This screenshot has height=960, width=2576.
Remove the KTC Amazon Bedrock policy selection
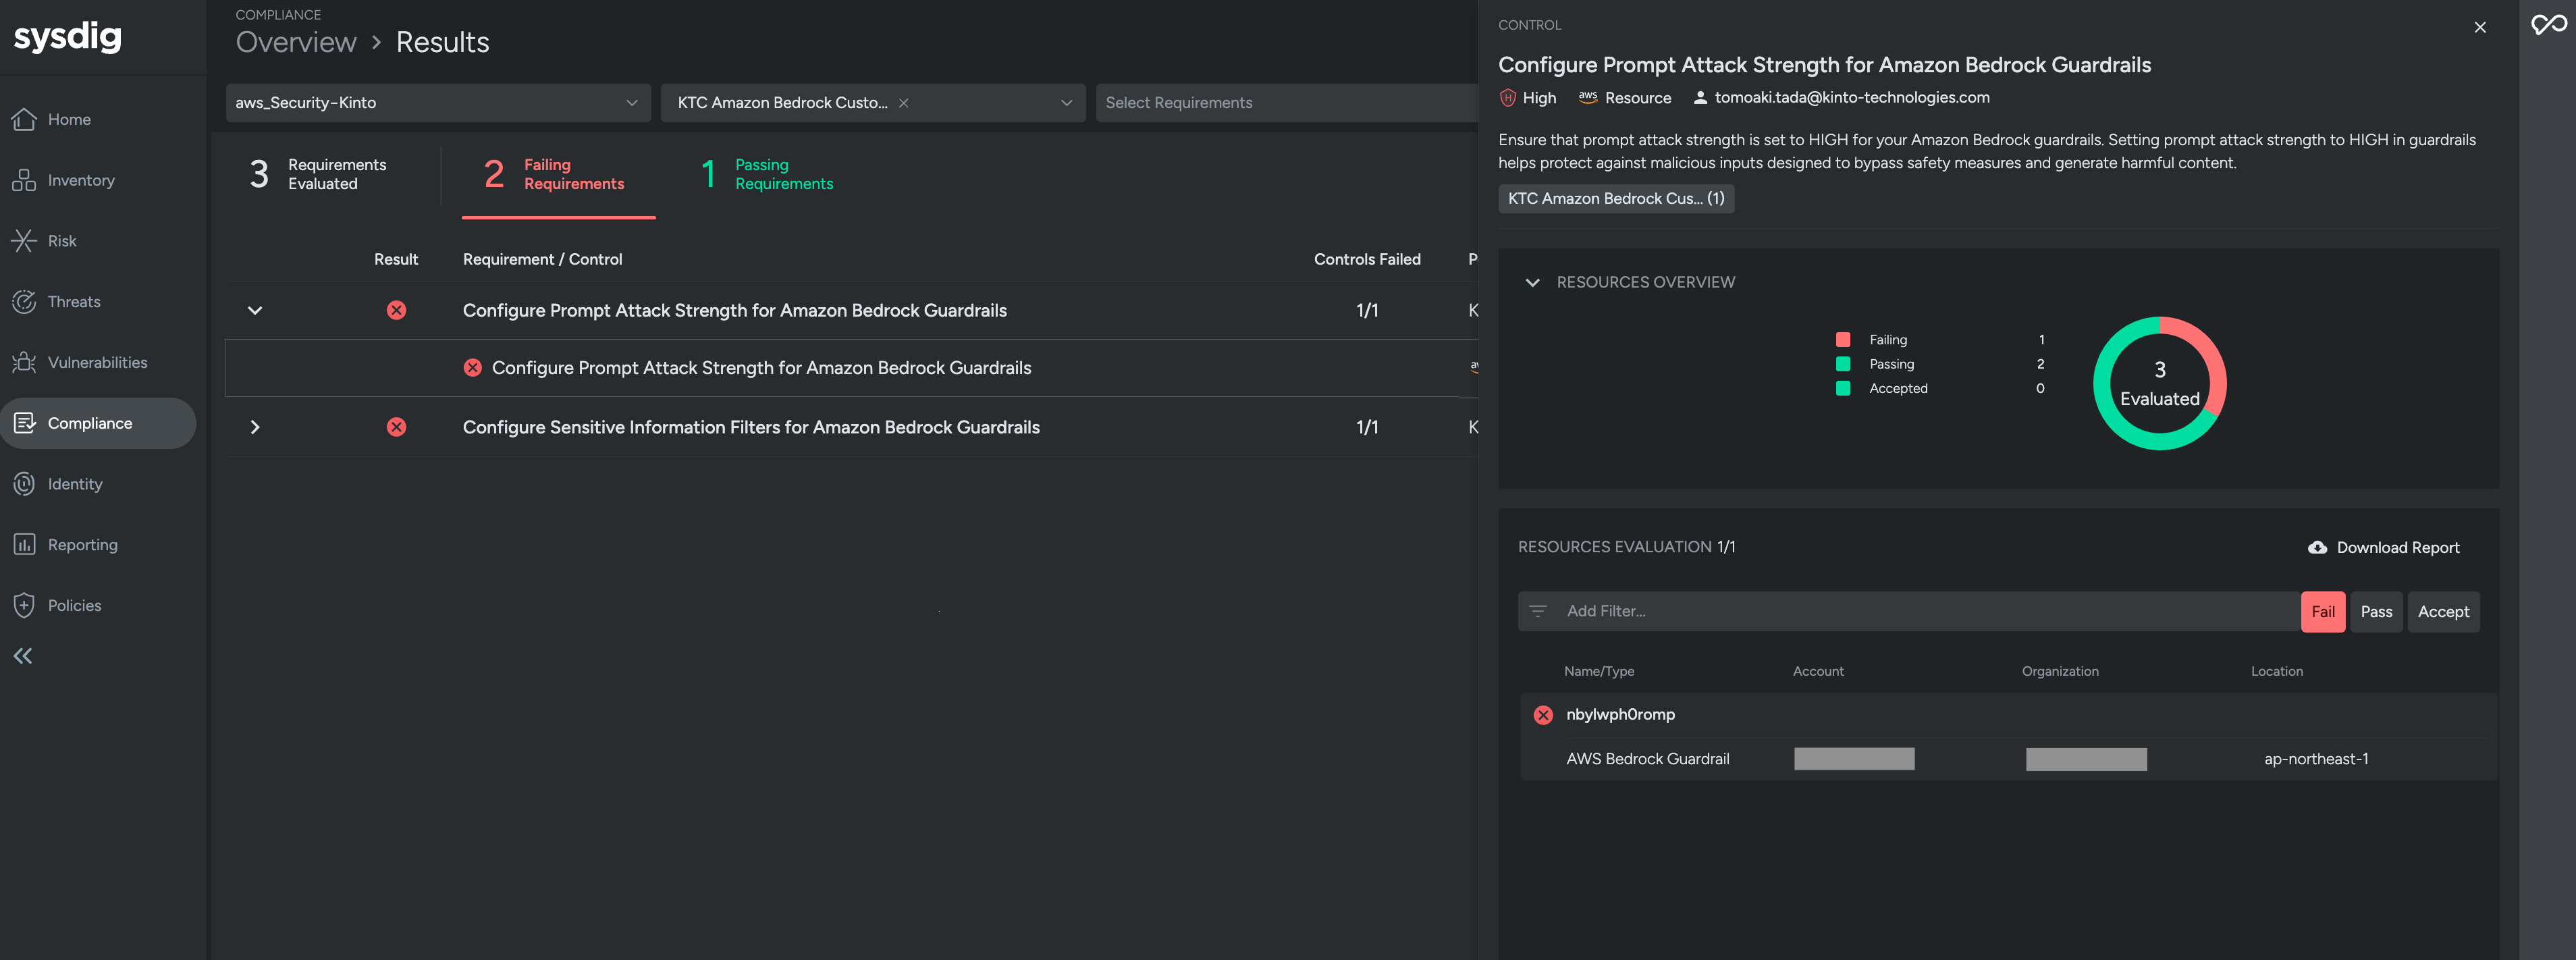click(x=903, y=103)
